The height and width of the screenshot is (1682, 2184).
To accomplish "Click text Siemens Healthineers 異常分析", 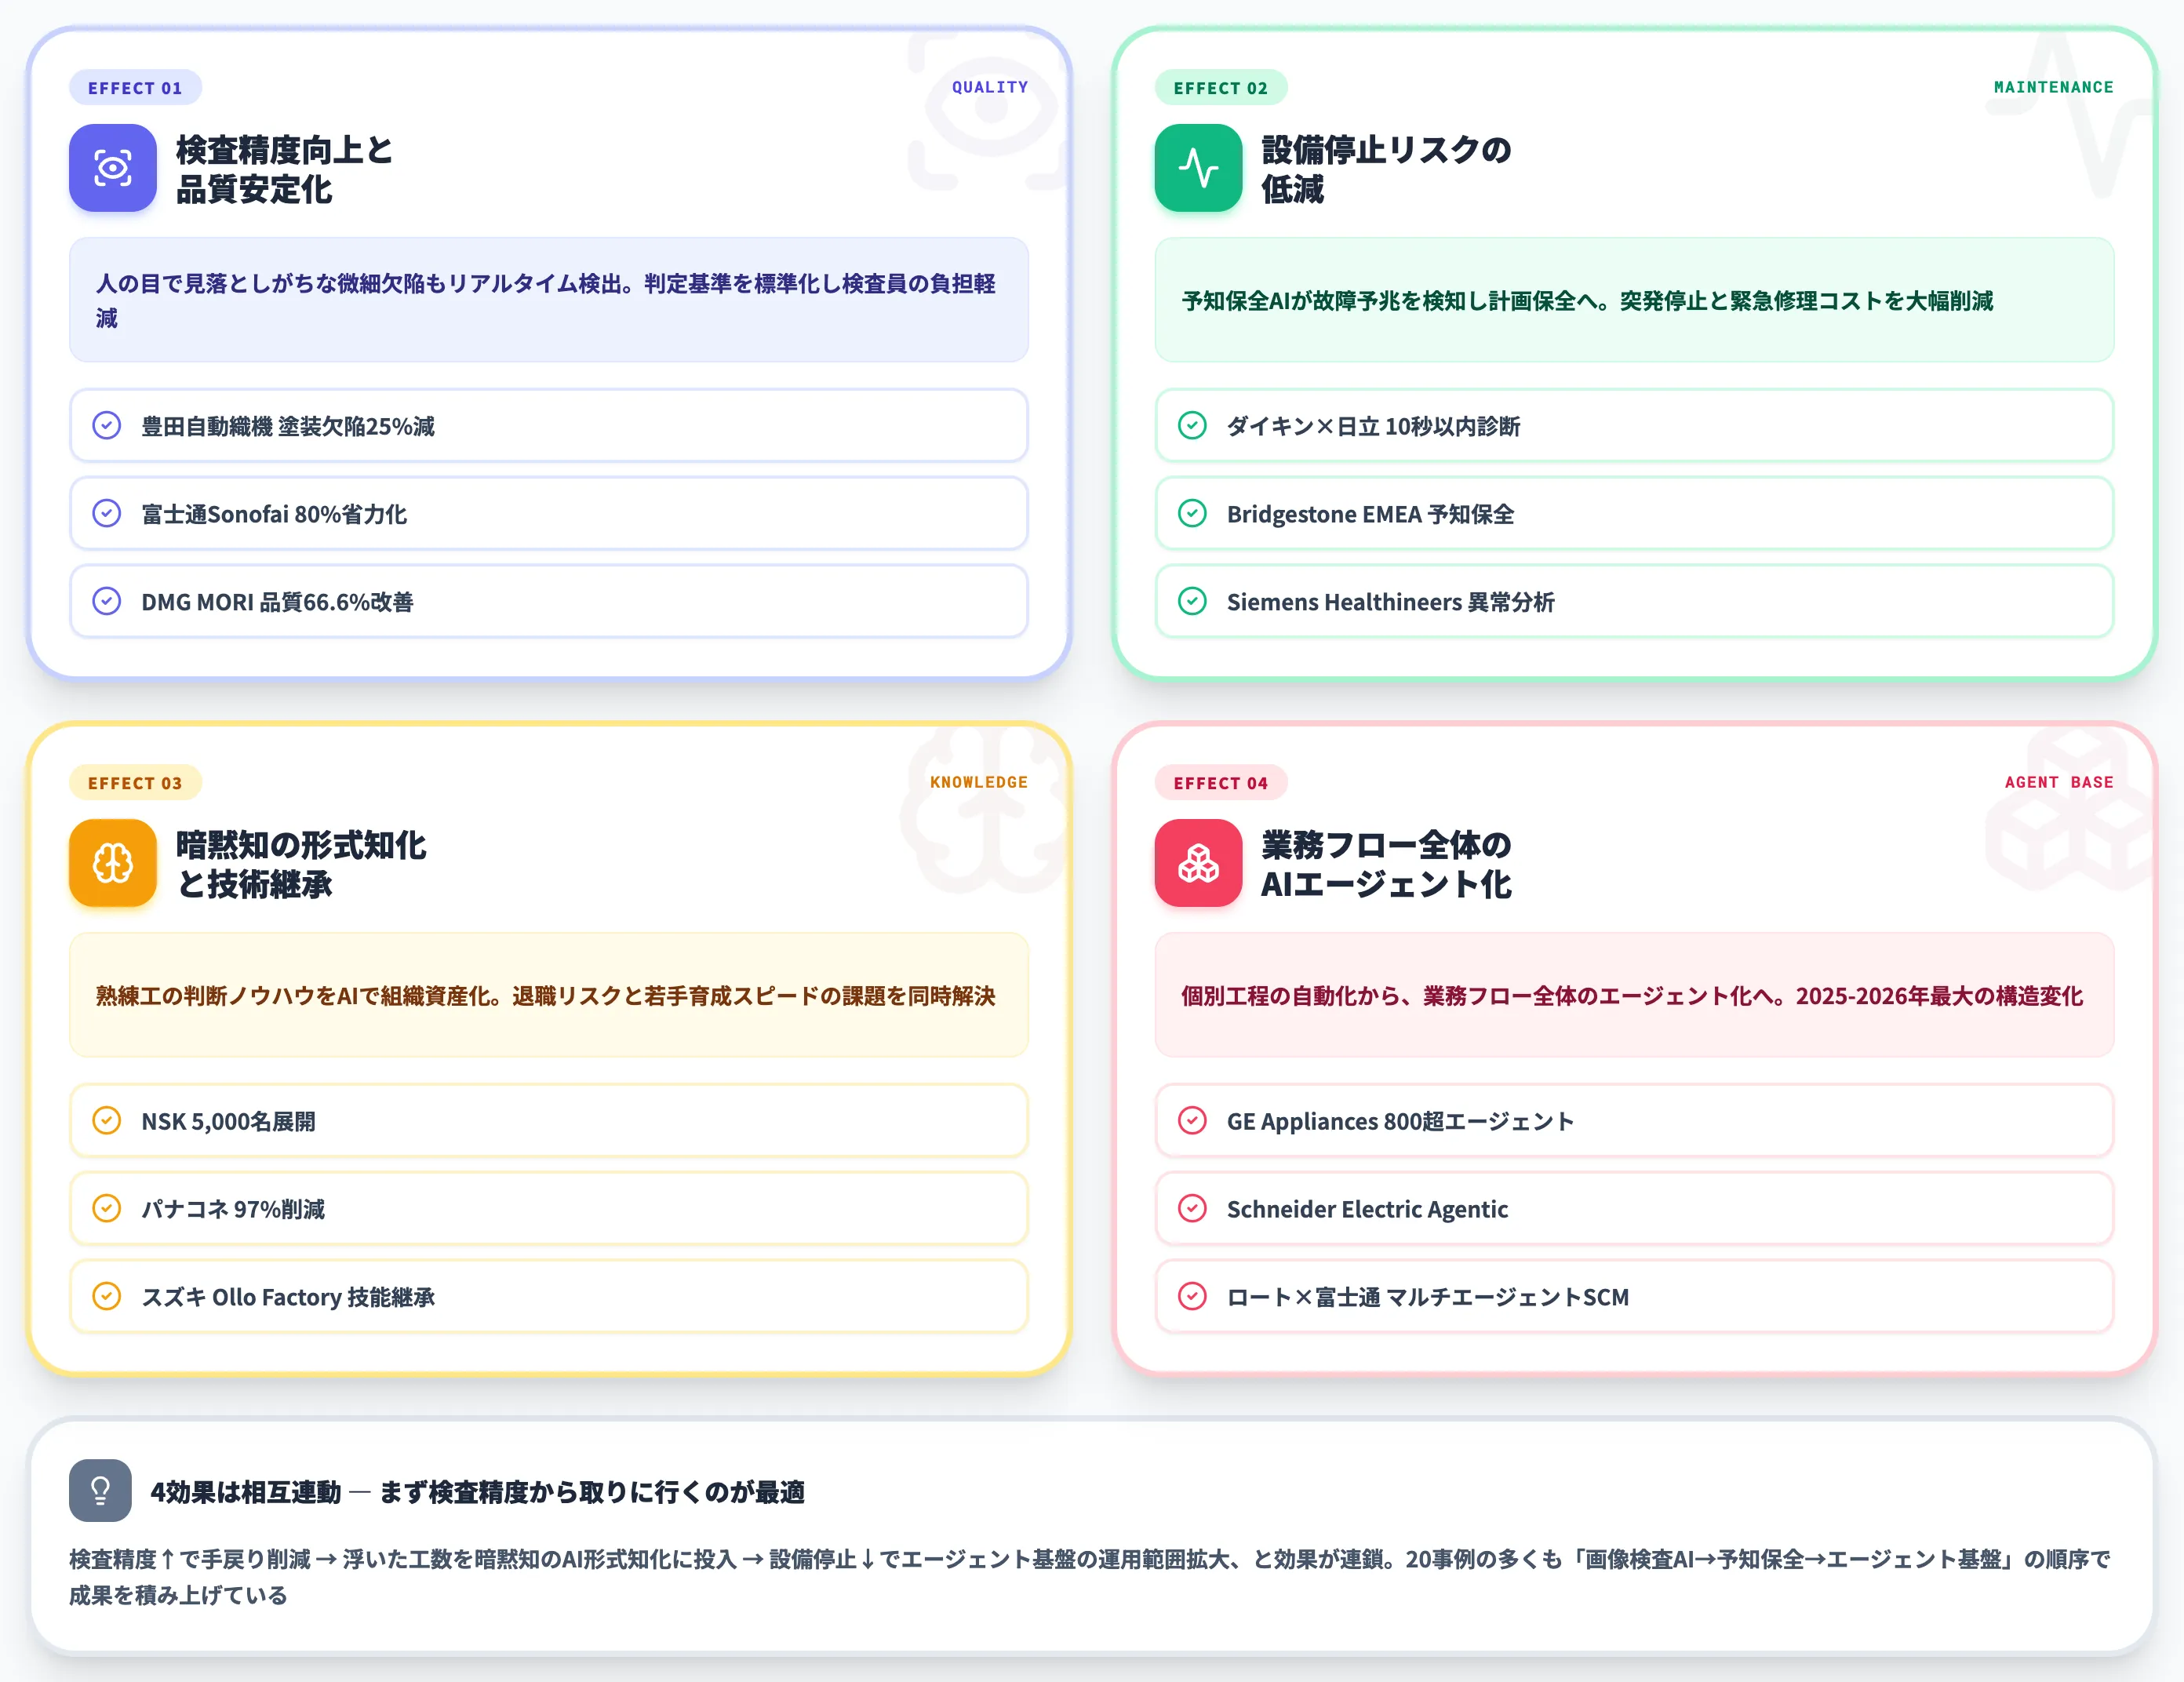I will click(x=1390, y=602).
